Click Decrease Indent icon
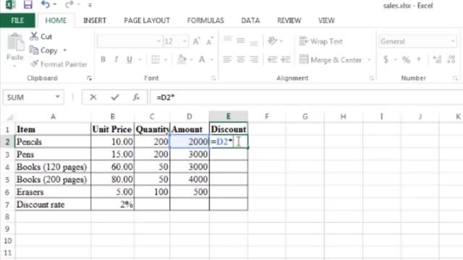 tap(272, 60)
